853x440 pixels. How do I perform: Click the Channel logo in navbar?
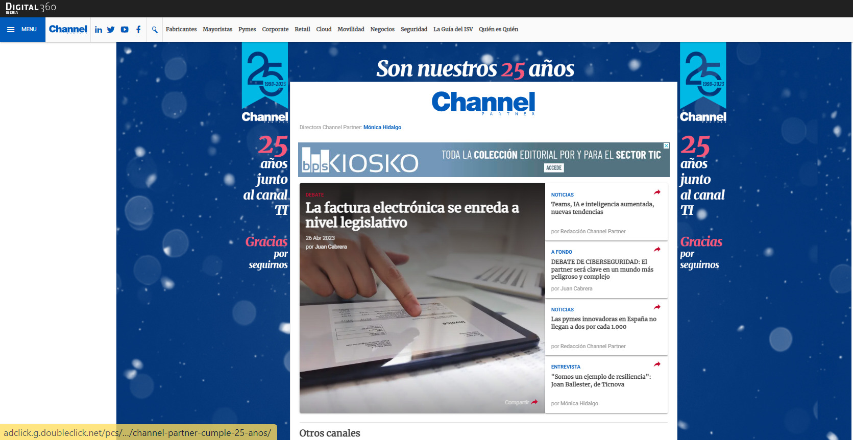point(68,30)
